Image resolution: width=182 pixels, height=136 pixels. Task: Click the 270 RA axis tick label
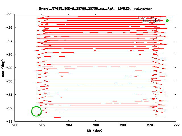[150, 125]
